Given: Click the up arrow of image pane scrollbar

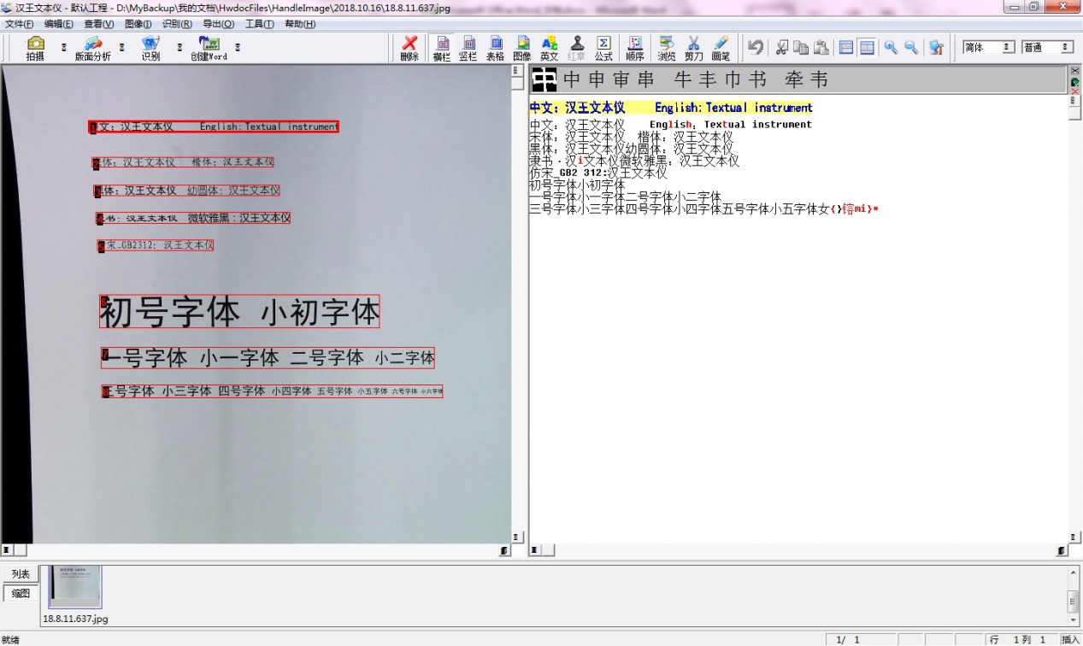Looking at the screenshot, I should [x=517, y=72].
